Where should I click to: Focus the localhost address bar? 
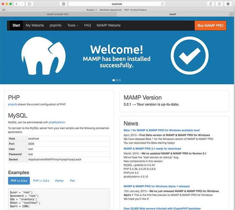click(117, 4)
